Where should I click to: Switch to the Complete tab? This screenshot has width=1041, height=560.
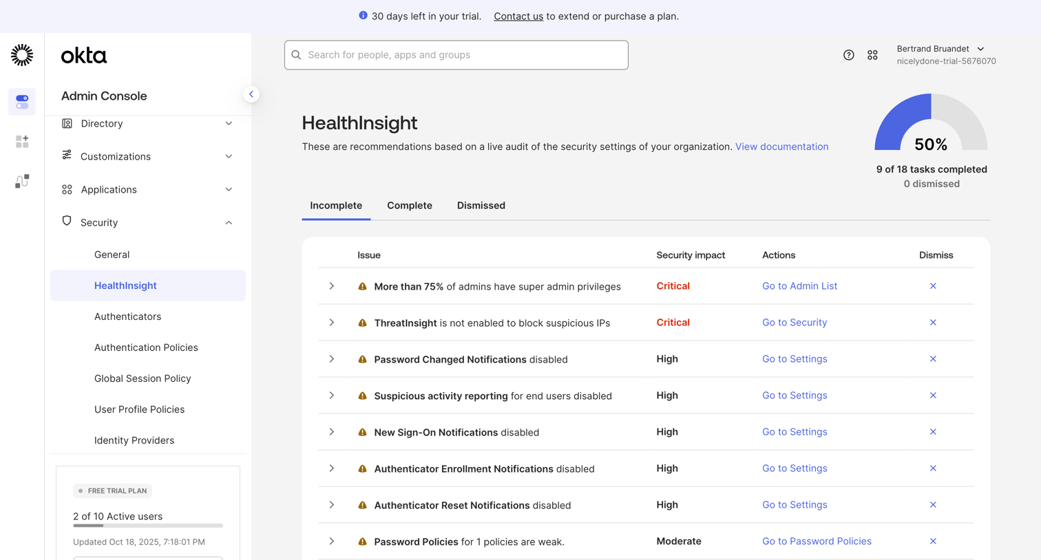pyautogui.click(x=410, y=206)
